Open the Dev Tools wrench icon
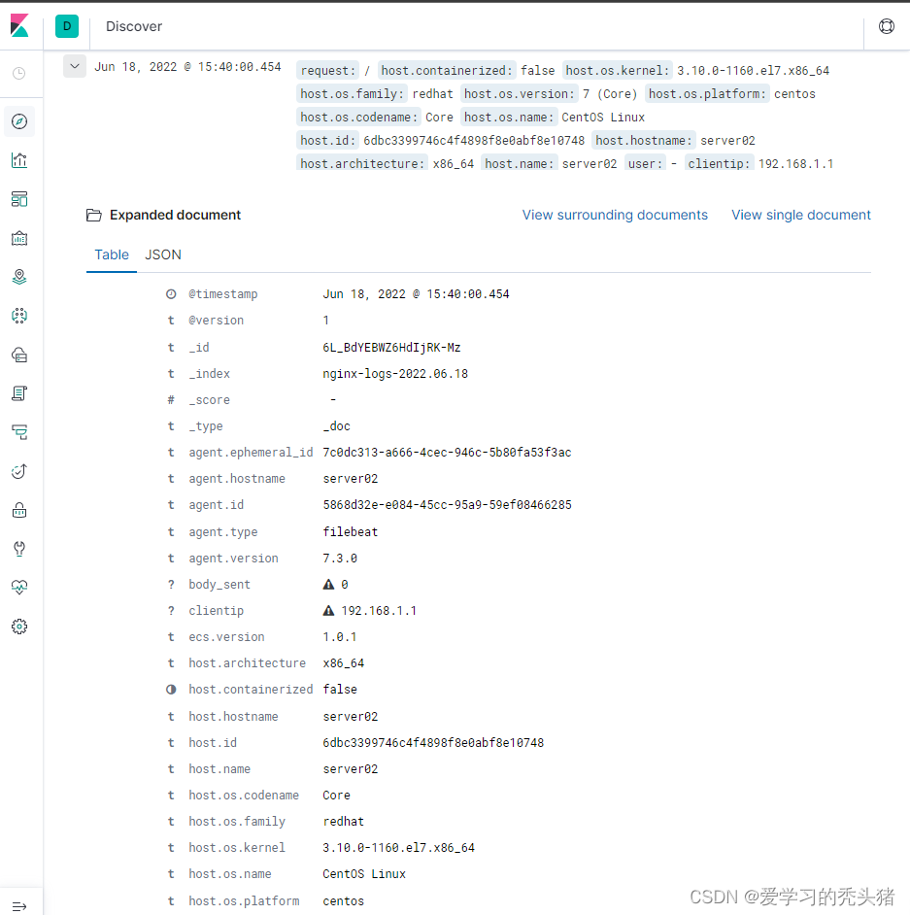The image size is (910, 915). pos(19,549)
